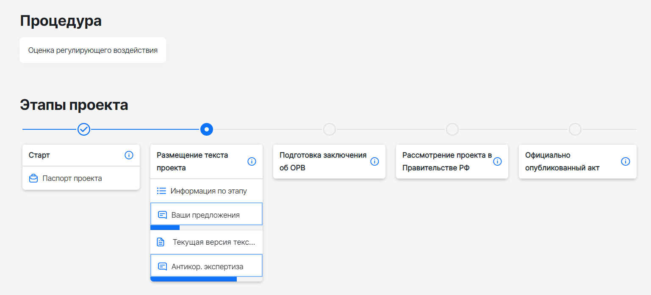Open Информация по этапу item
651x295 pixels.
(206, 191)
